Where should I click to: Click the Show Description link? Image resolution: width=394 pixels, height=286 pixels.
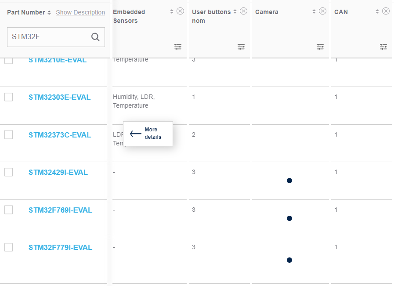(x=80, y=12)
